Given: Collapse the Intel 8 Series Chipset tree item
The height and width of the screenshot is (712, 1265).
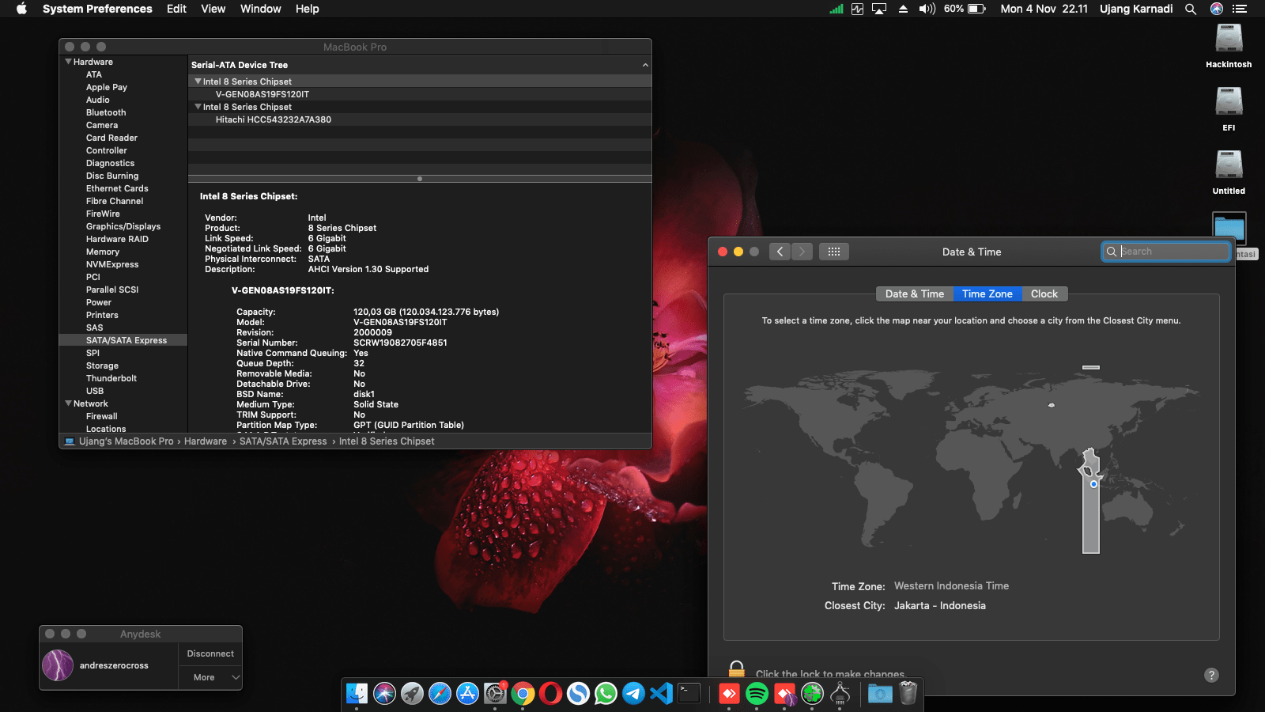Looking at the screenshot, I should pos(198,81).
